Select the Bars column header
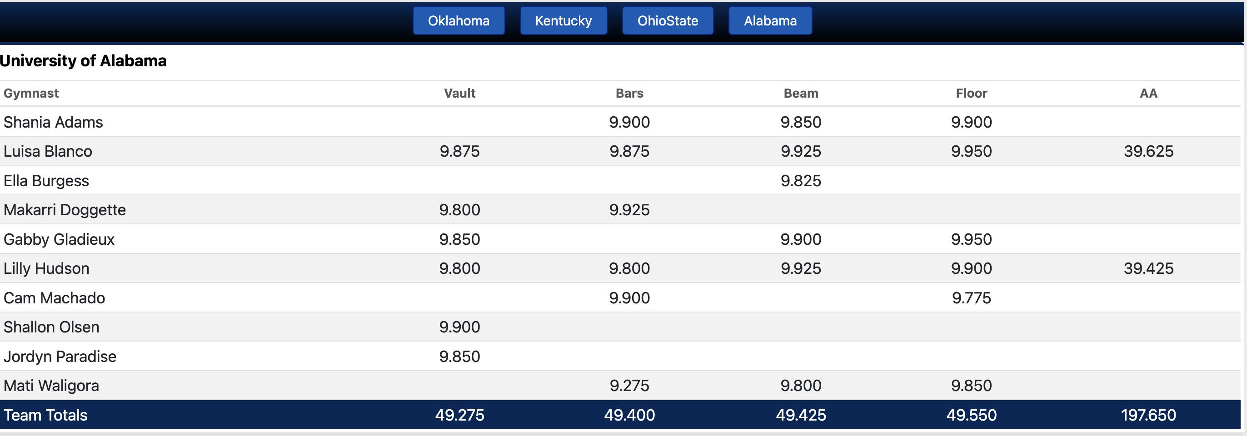The image size is (1247, 436). point(629,93)
